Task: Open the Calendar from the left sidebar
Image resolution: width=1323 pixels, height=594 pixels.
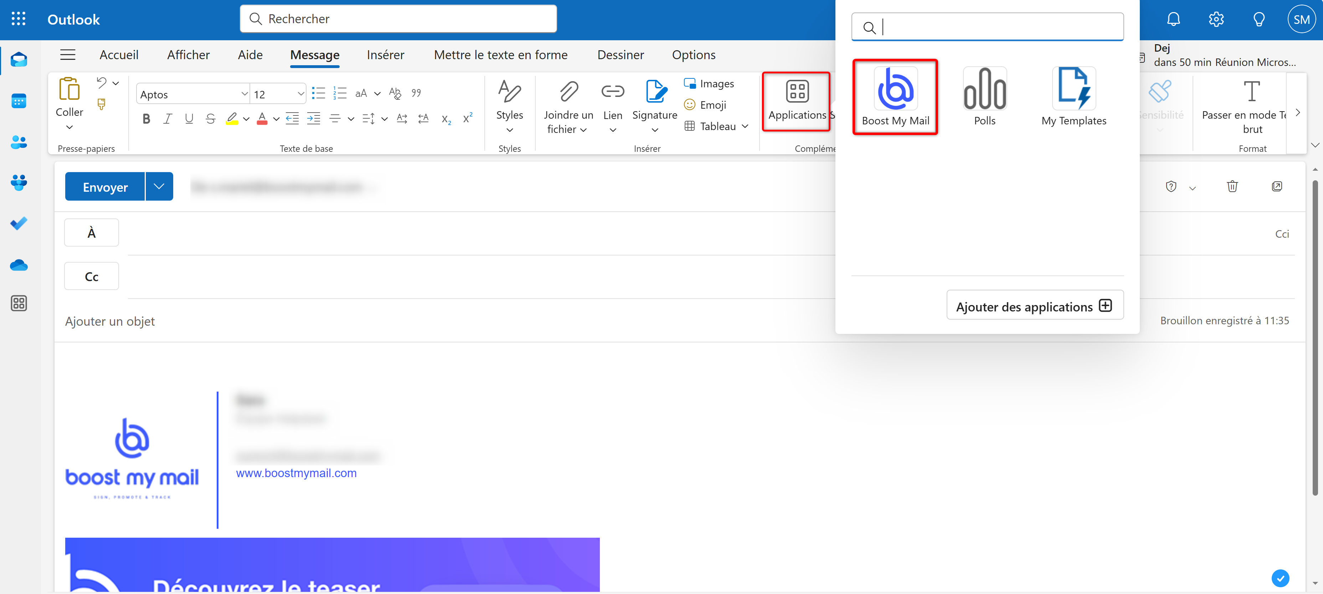Action: click(19, 100)
